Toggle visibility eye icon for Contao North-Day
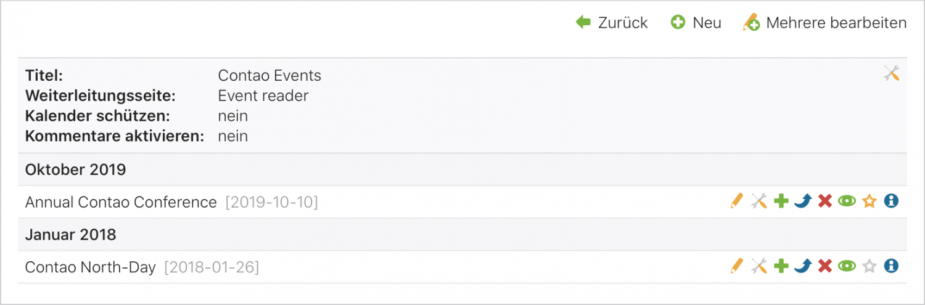Image resolution: width=925 pixels, height=305 pixels. [847, 266]
